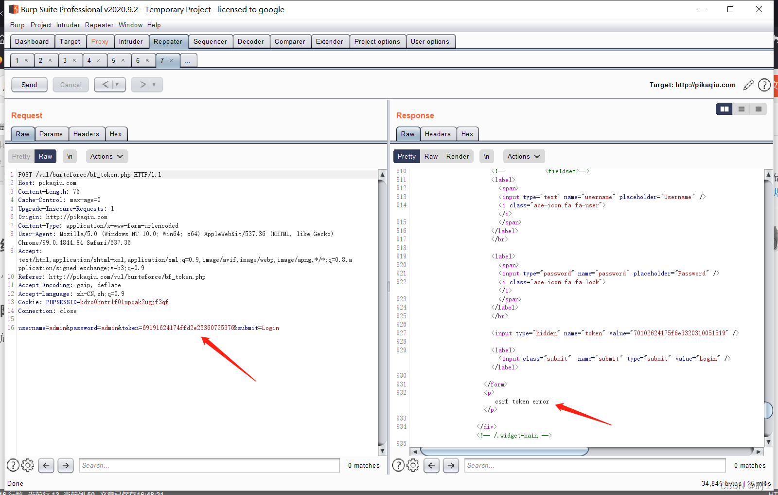Open response Hex tab
The width and height of the screenshot is (778, 495).
pyautogui.click(x=467, y=134)
